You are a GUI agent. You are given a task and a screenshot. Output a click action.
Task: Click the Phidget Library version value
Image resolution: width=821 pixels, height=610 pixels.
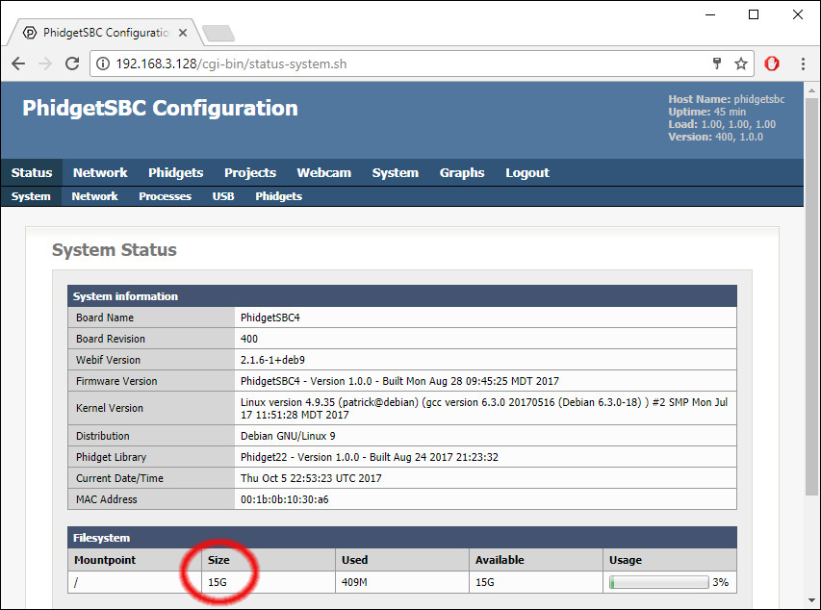370,457
